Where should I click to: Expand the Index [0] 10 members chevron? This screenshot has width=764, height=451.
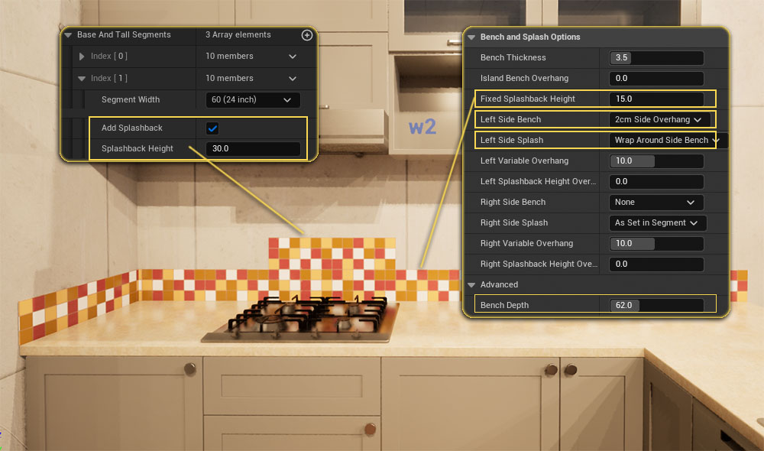pyautogui.click(x=293, y=57)
